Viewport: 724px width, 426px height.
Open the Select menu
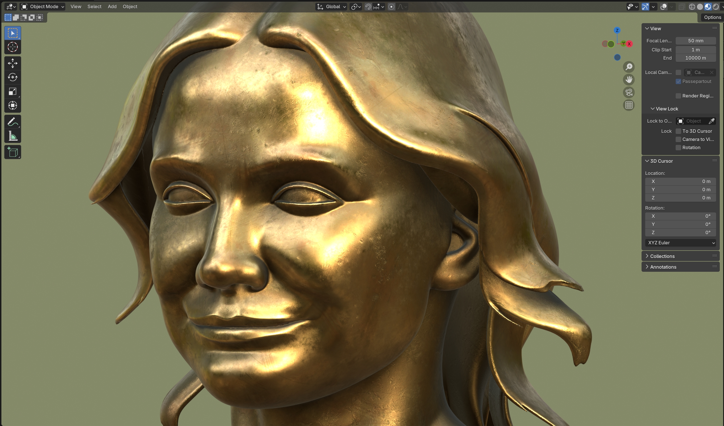pyautogui.click(x=94, y=6)
